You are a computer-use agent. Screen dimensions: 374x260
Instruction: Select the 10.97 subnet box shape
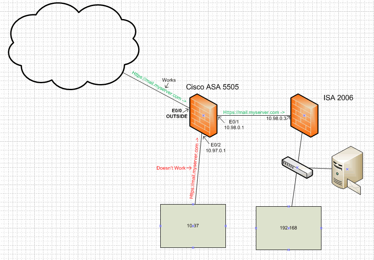click(x=193, y=226)
